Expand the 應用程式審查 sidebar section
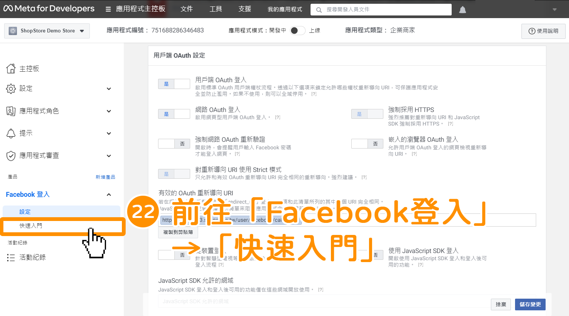This screenshot has width=569, height=316. tap(109, 156)
